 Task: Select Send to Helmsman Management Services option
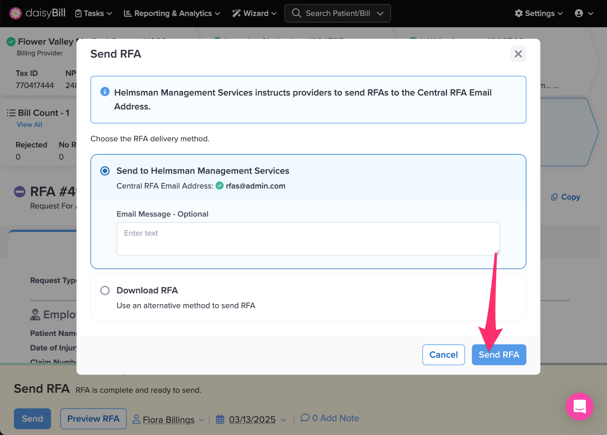click(105, 171)
